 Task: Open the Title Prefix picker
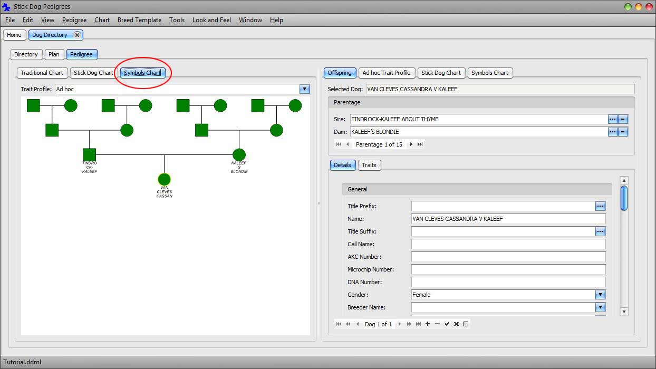coord(601,206)
